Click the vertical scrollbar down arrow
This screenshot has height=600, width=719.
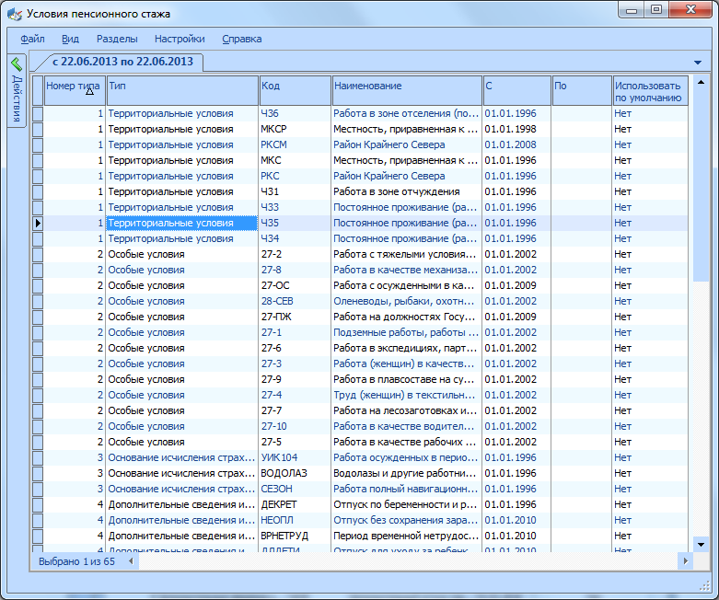701,545
